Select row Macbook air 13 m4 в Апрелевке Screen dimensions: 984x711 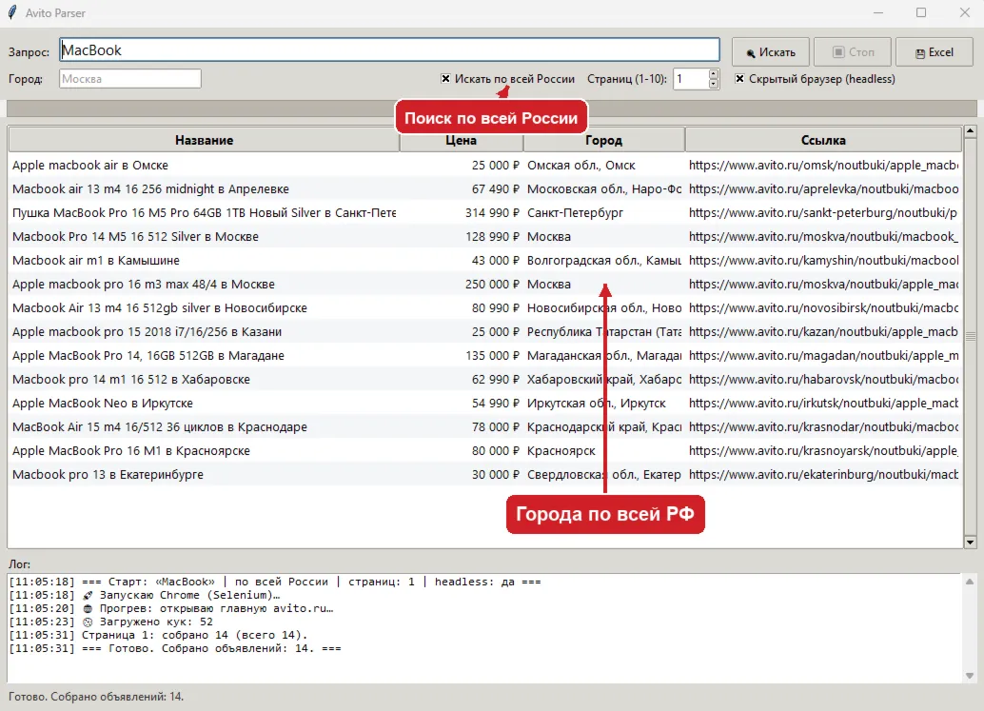click(485, 188)
